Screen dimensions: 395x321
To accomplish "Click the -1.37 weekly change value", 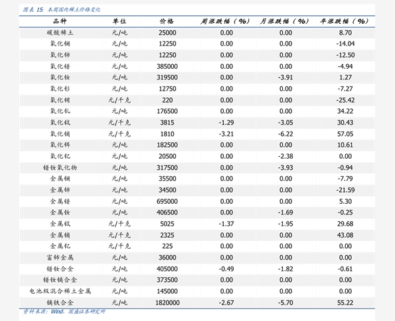I will point(226,224).
